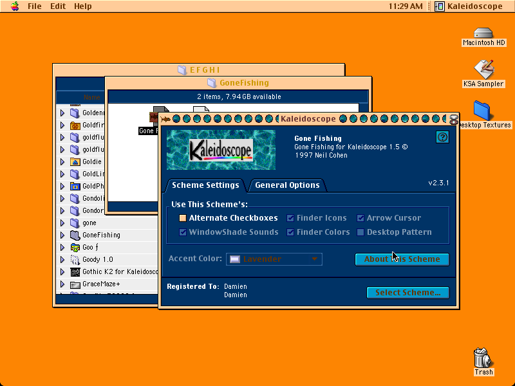Viewport: 515px width, 386px height.
Task: Open the Edit menu
Action: [x=58, y=6]
